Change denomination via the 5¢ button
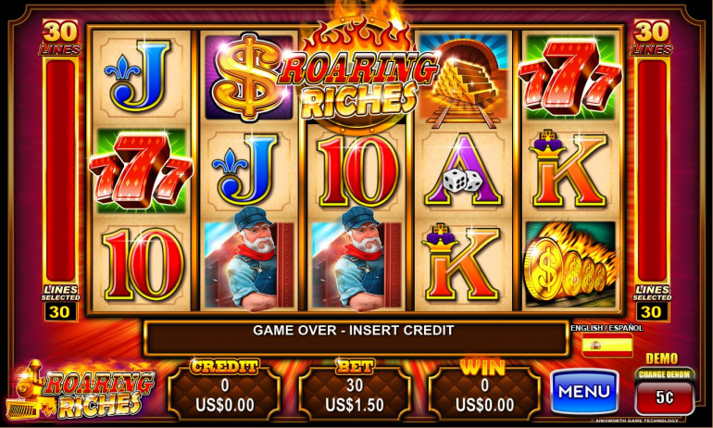The image size is (713, 428). click(x=664, y=397)
